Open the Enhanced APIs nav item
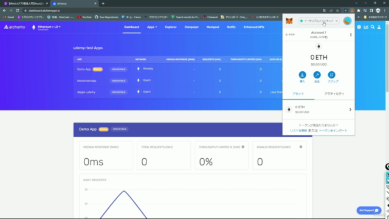The width and height of the screenshot is (389, 219). pos(254,27)
